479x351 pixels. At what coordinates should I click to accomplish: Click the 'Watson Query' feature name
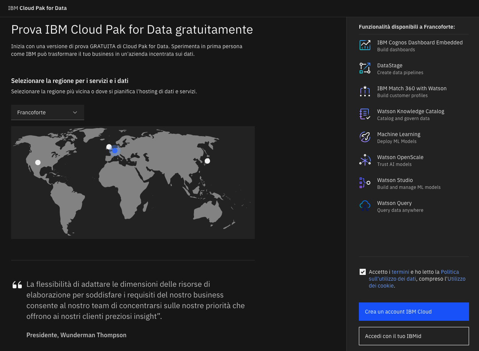point(394,203)
